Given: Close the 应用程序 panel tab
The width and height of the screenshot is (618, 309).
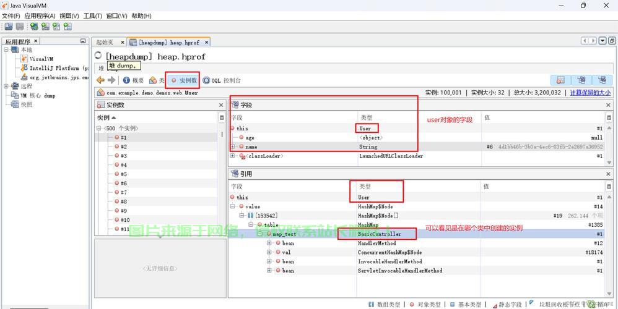Looking at the screenshot, I should point(35,41).
